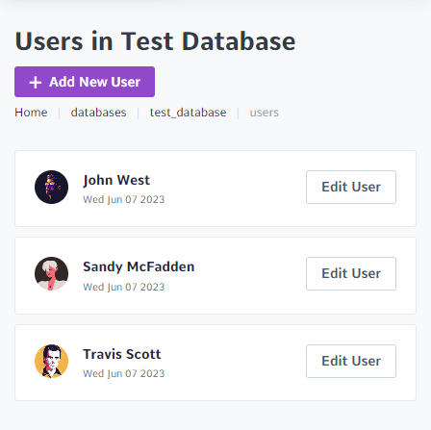431x430 pixels.
Task: Click John West's avatar
Action: click(51, 187)
